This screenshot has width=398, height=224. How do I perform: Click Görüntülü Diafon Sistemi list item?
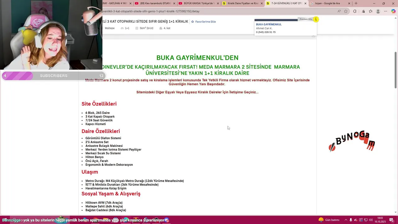click(x=103, y=138)
